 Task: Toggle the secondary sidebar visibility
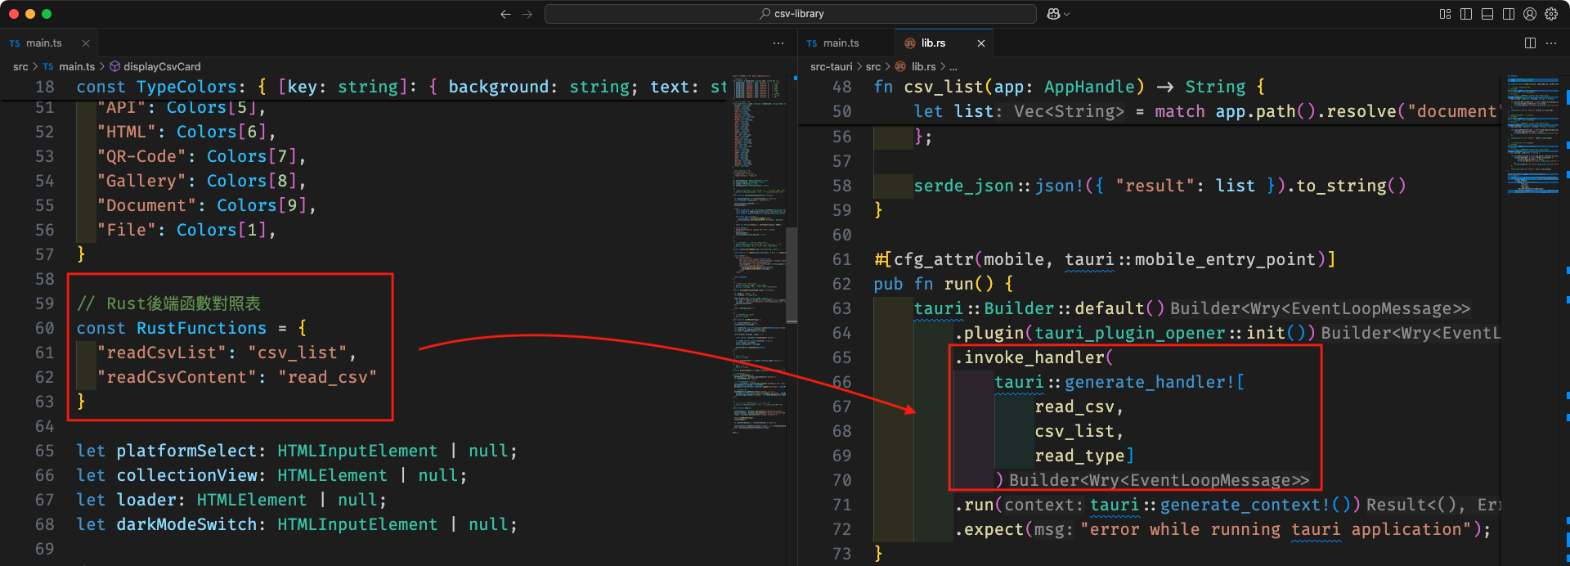(1509, 14)
